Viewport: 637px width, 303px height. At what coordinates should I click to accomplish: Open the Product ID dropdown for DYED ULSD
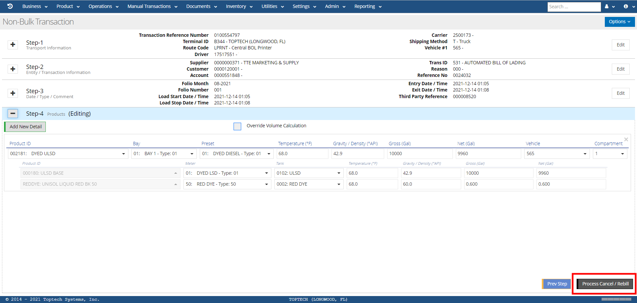tap(68, 153)
